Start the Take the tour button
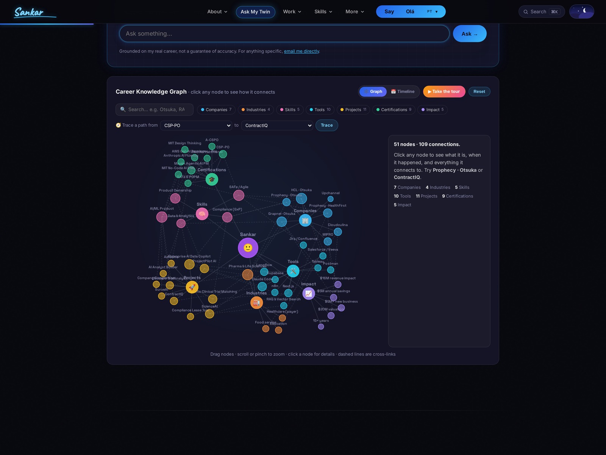 [x=444, y=92]
